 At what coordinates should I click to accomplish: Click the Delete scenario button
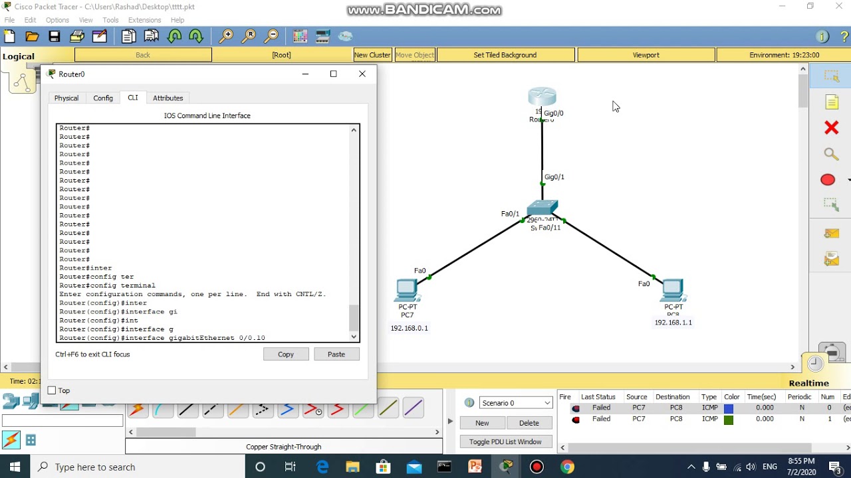coord(529,423)
